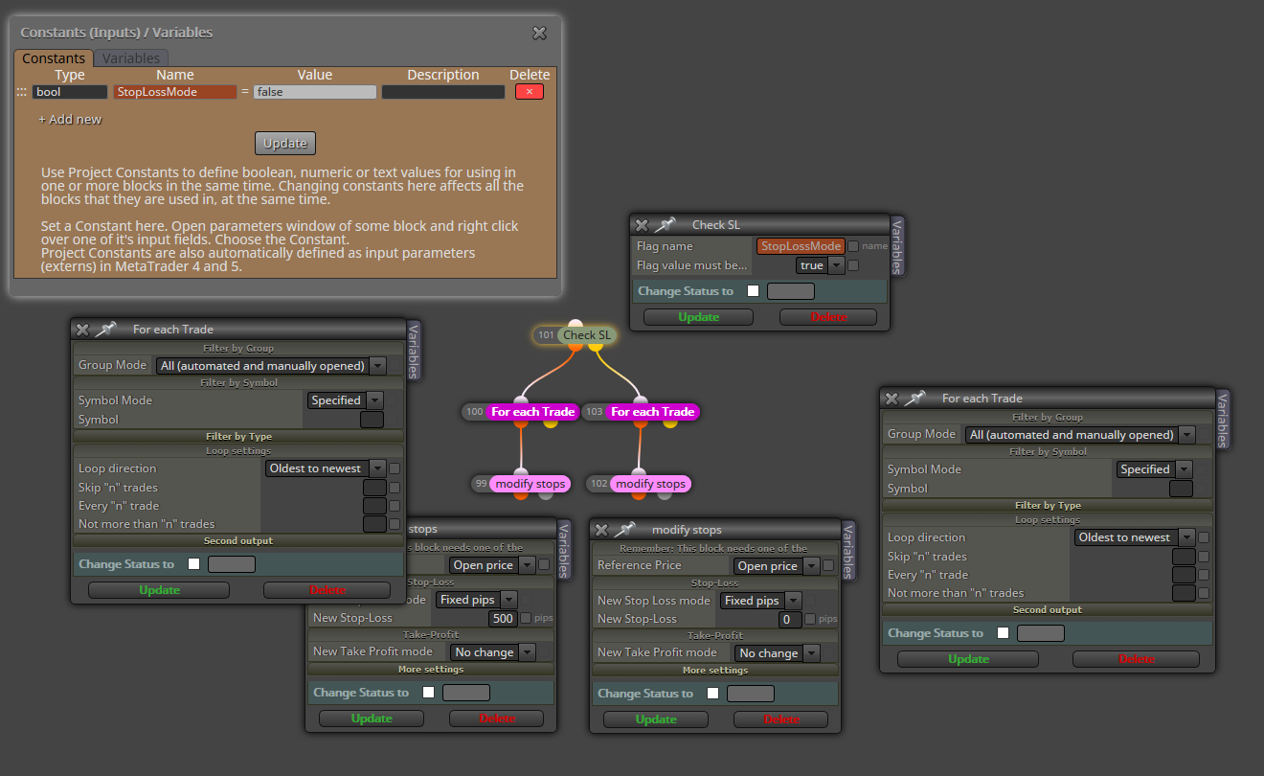Screen dimensions: 1264x776
Task: Open Variables side tab of left For each Trade panel
Action: tap(414, 351)
